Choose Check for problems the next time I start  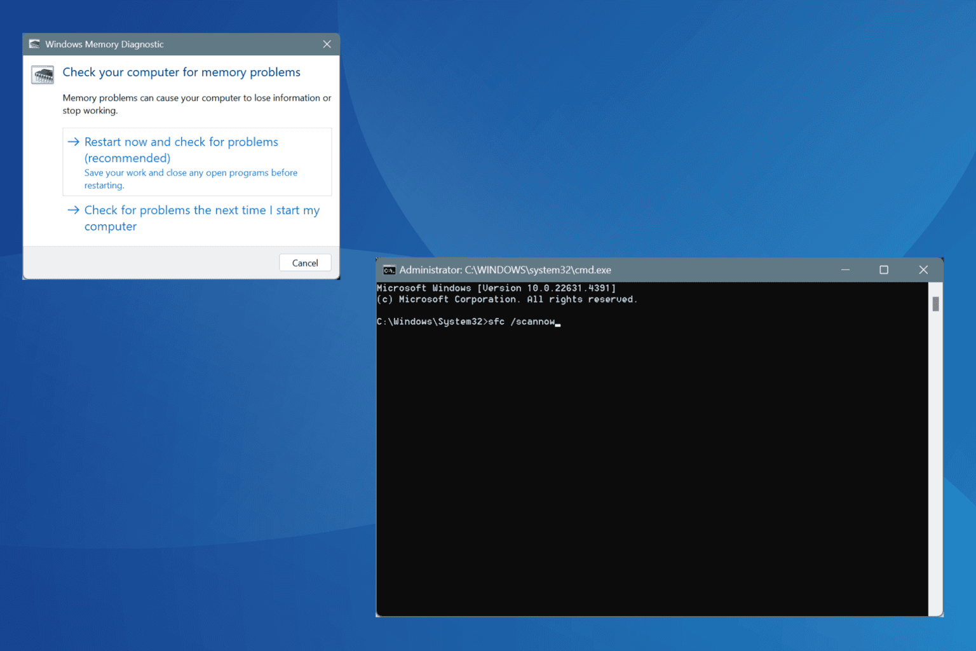tap(197, 218)
